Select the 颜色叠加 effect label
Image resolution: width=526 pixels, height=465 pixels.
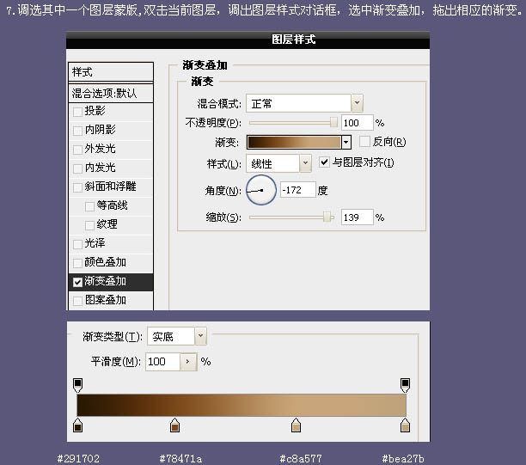coord(106,262)
